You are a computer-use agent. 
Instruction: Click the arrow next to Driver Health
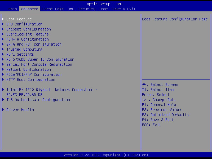(x=3, y=110)
